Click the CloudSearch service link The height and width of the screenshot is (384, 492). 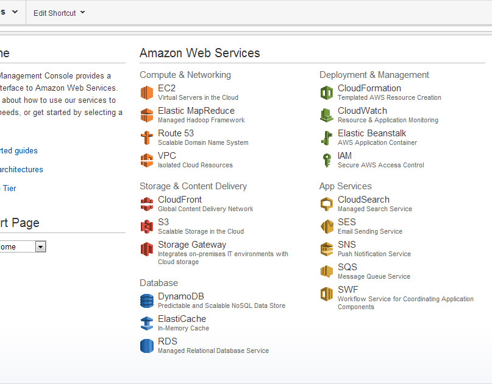[x=363, y=200]
